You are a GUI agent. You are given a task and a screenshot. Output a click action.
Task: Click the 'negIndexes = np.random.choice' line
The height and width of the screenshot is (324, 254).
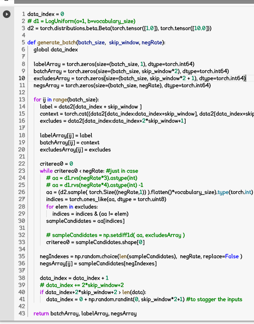pos(141,256)
